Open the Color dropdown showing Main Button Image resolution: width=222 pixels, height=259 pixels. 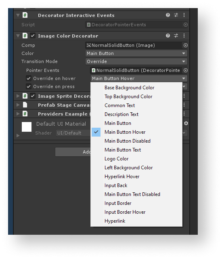[136, 53]
